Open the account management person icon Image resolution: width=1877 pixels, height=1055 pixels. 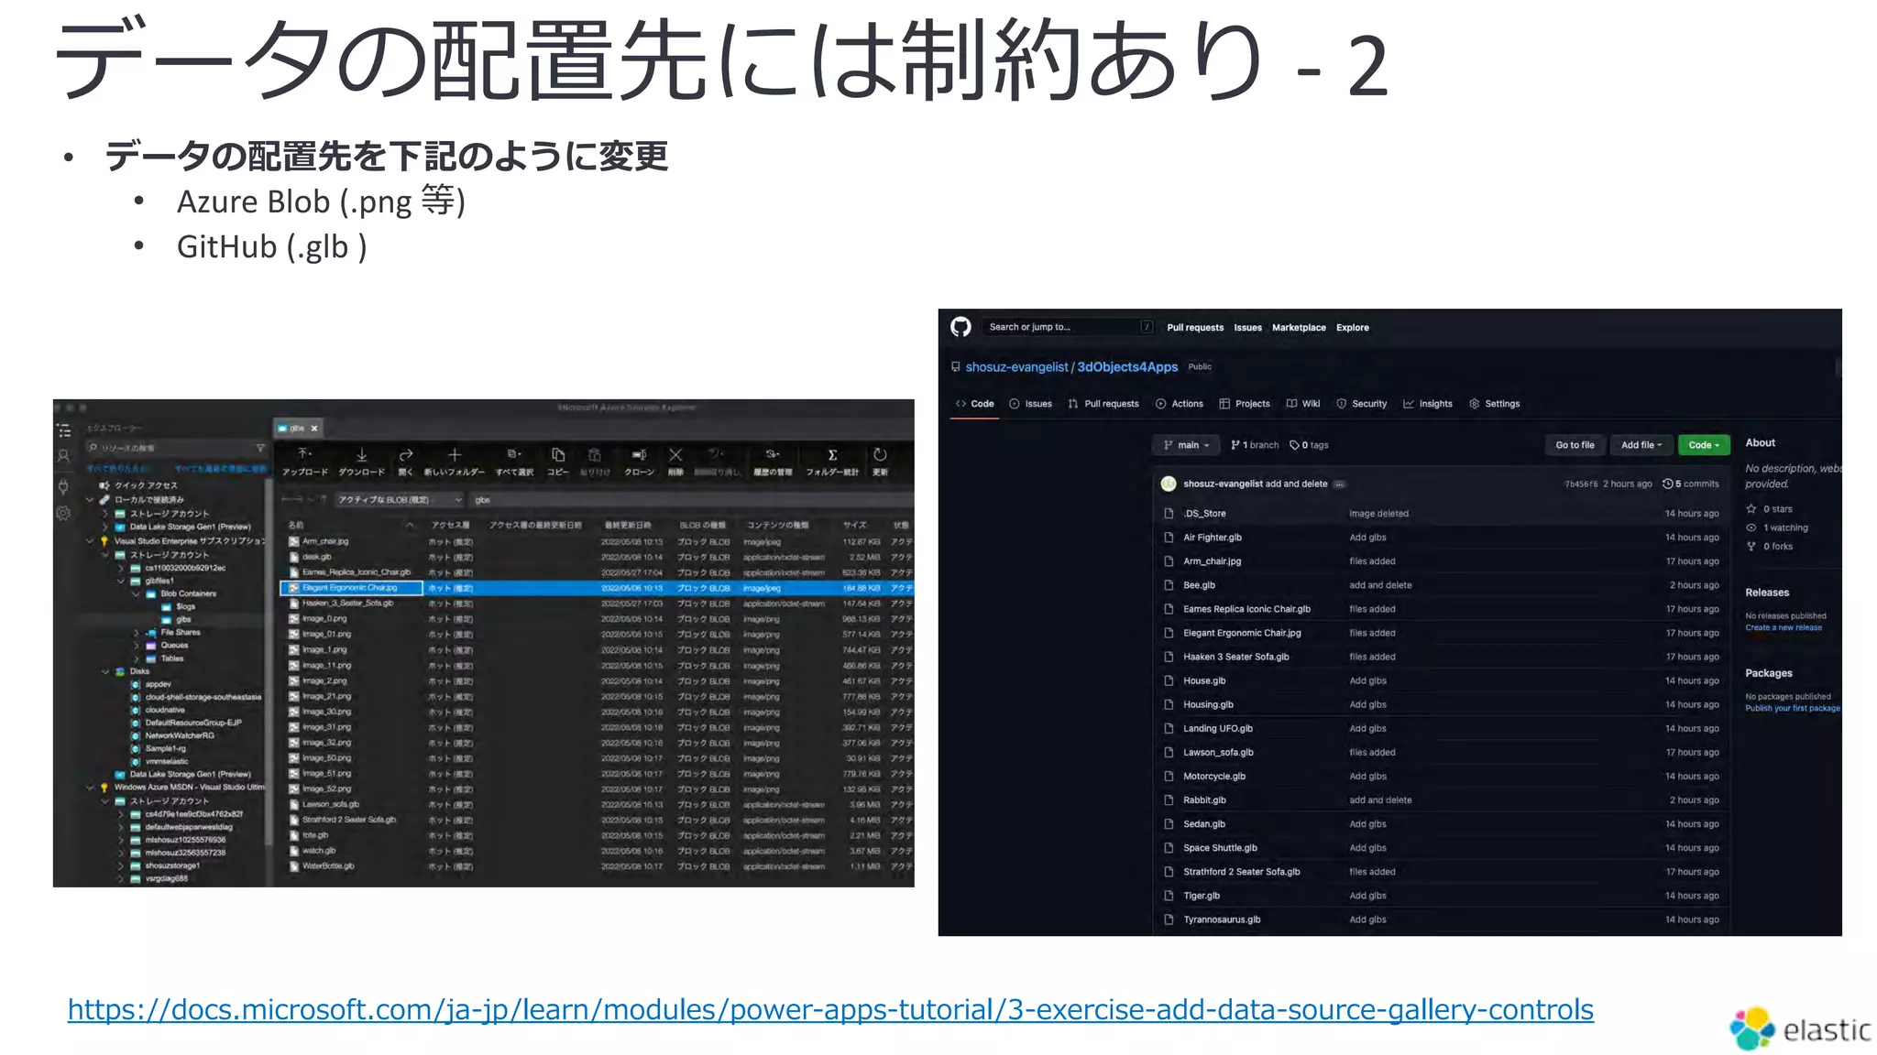pos(63,455)
